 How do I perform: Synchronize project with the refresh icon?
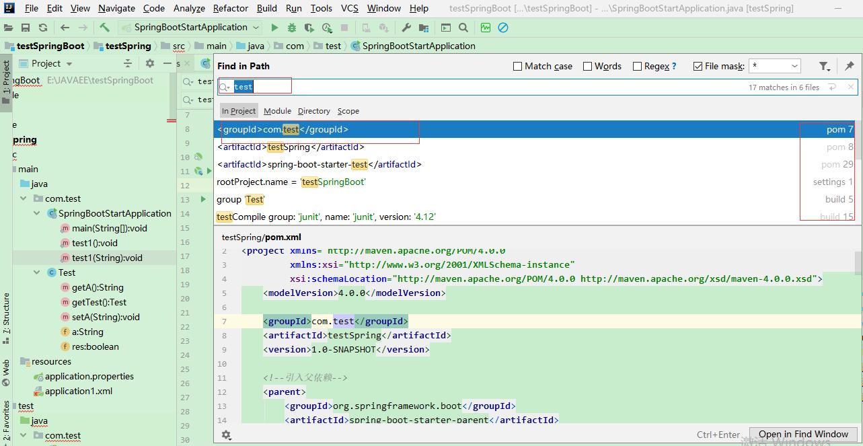pos(43,28)
